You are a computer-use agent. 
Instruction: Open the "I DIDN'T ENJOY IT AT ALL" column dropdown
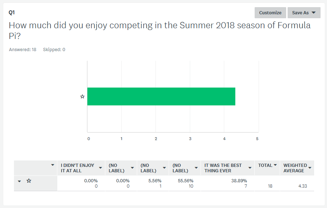(101, 168)
